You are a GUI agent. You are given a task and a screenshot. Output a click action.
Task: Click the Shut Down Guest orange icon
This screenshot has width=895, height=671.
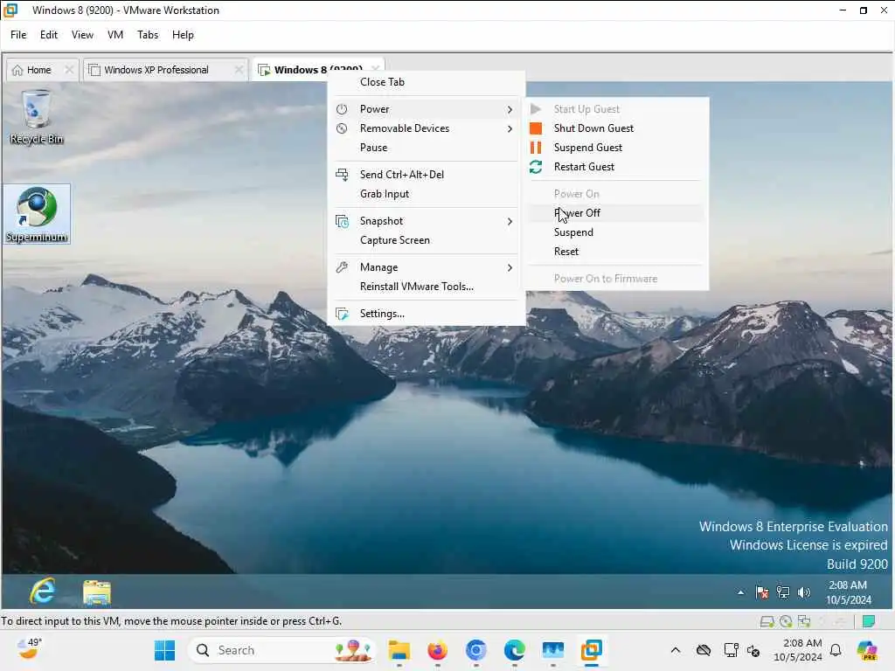(x=536, y=128)
